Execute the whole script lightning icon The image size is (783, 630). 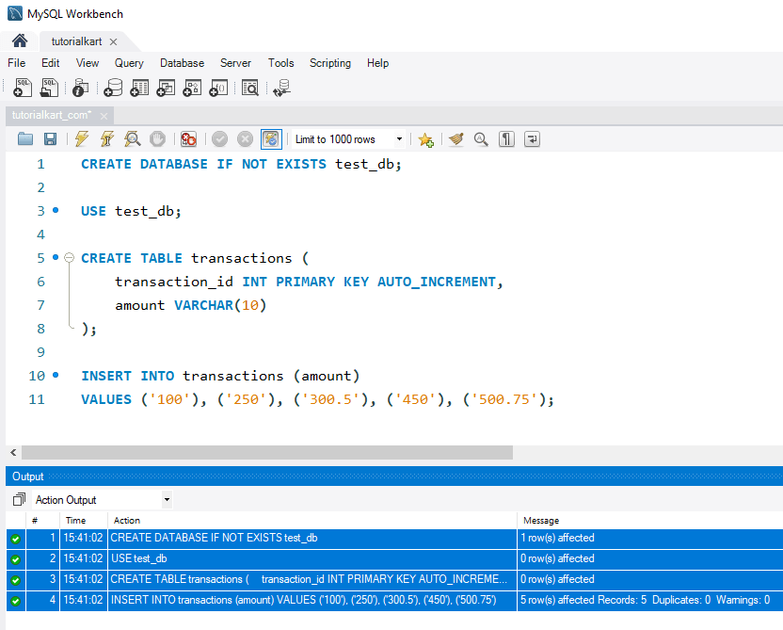tap(81, 138)
